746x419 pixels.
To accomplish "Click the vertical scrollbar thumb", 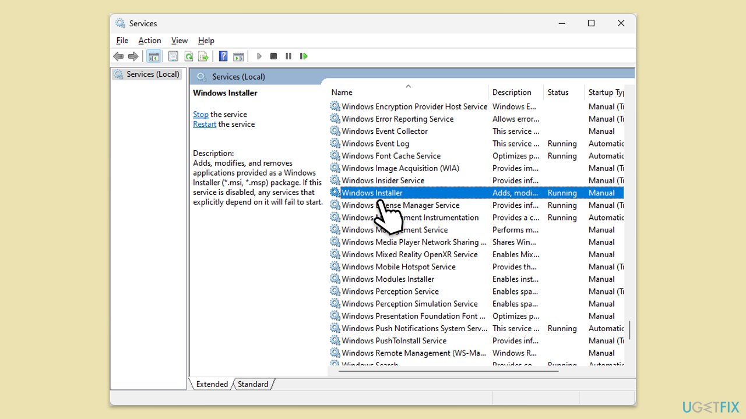I will pyautogui.click(x=629, y=329).
